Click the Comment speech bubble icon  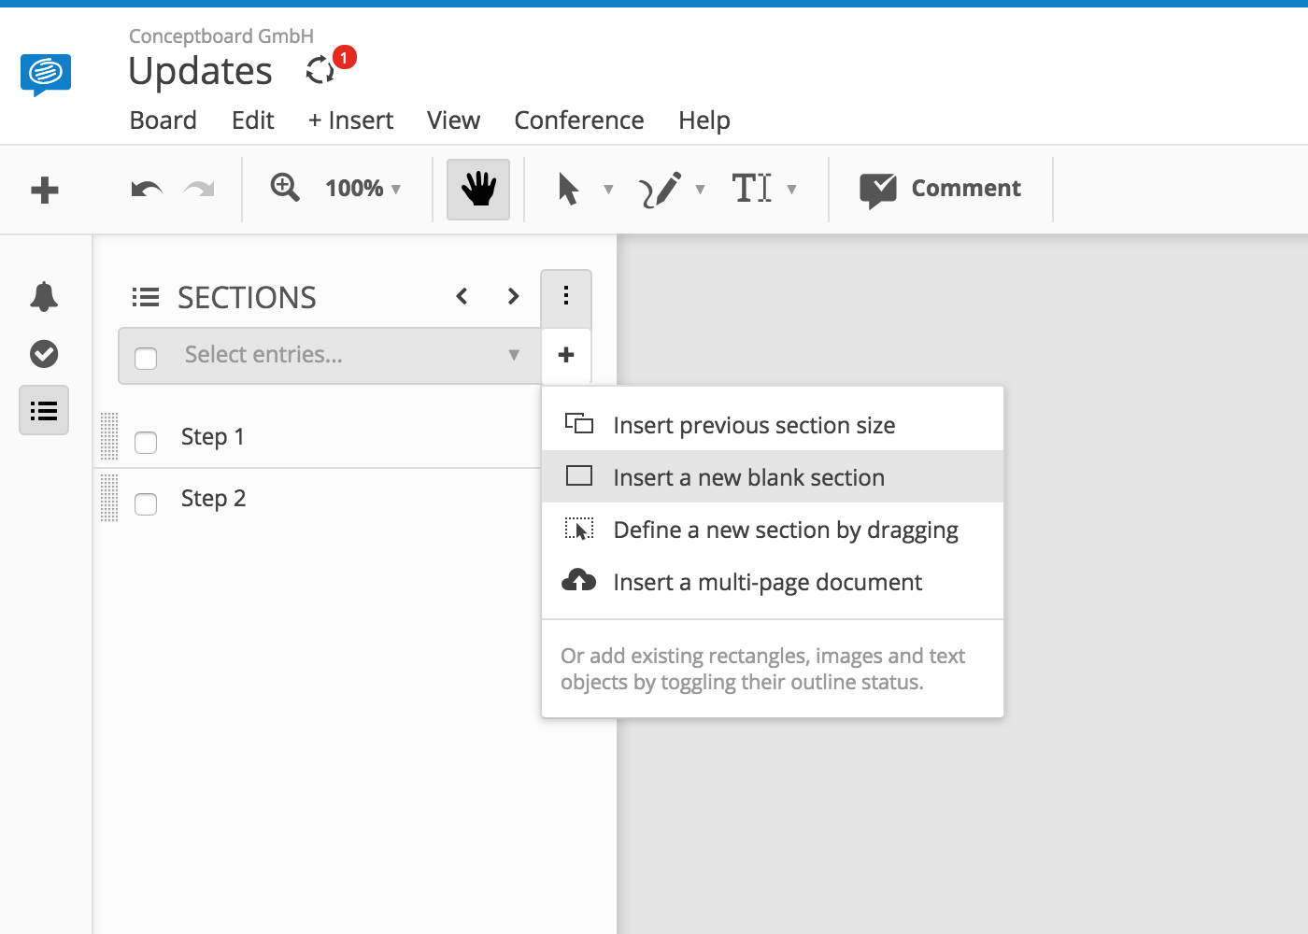click(877, 191)
